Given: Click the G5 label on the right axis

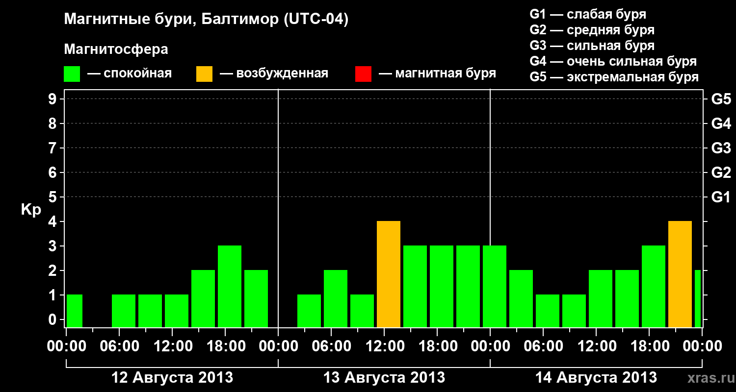Looking at the screenshot, I should 721,99.
